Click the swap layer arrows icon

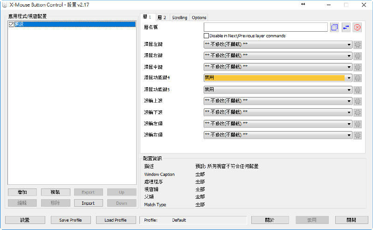(346, 28)
